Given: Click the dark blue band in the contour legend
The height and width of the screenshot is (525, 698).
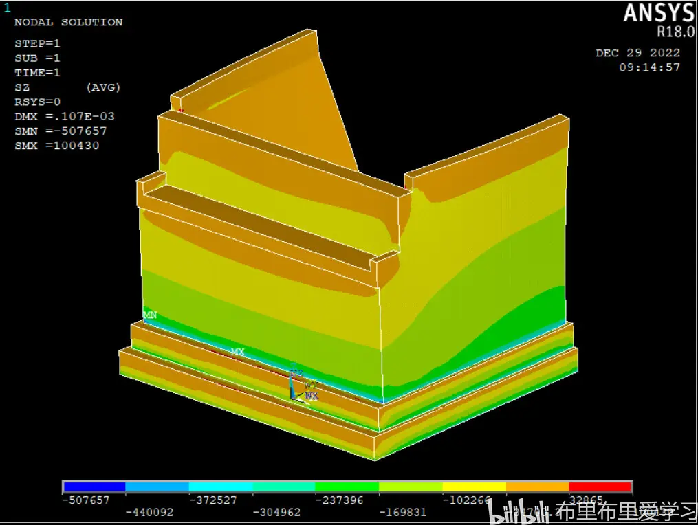Looking at the screenshot, I should click(x=94, y=487).
